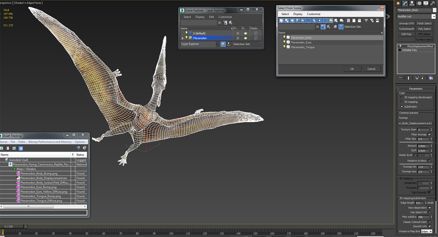
Task: Open the Preserve Map Bnd dropdown
Action: pos(427,231)
